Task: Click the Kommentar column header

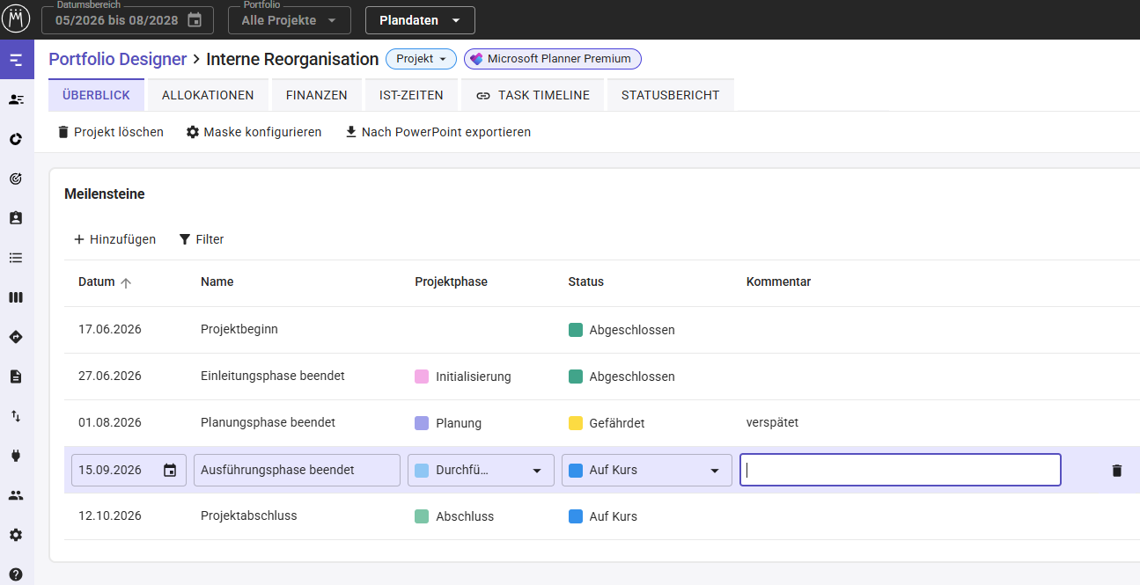Action: tap(778, 282)
